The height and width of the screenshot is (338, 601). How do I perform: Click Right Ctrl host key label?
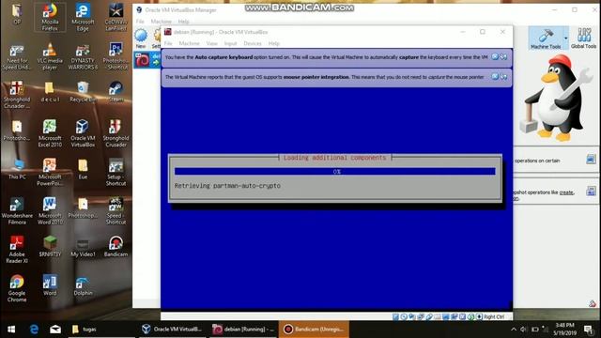(x=494, y=316)
